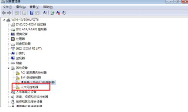The image size is (188, 112).
Task: Click the Back arrow toolbar icon
Action: [4, 13]
